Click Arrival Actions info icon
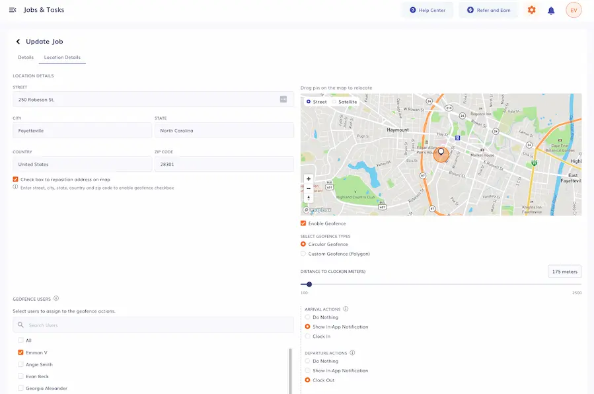 coord(346,309)
